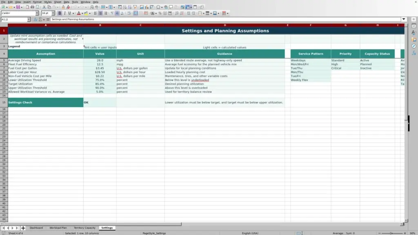
Task: Toggle Align Left
Action: [95, 13]
